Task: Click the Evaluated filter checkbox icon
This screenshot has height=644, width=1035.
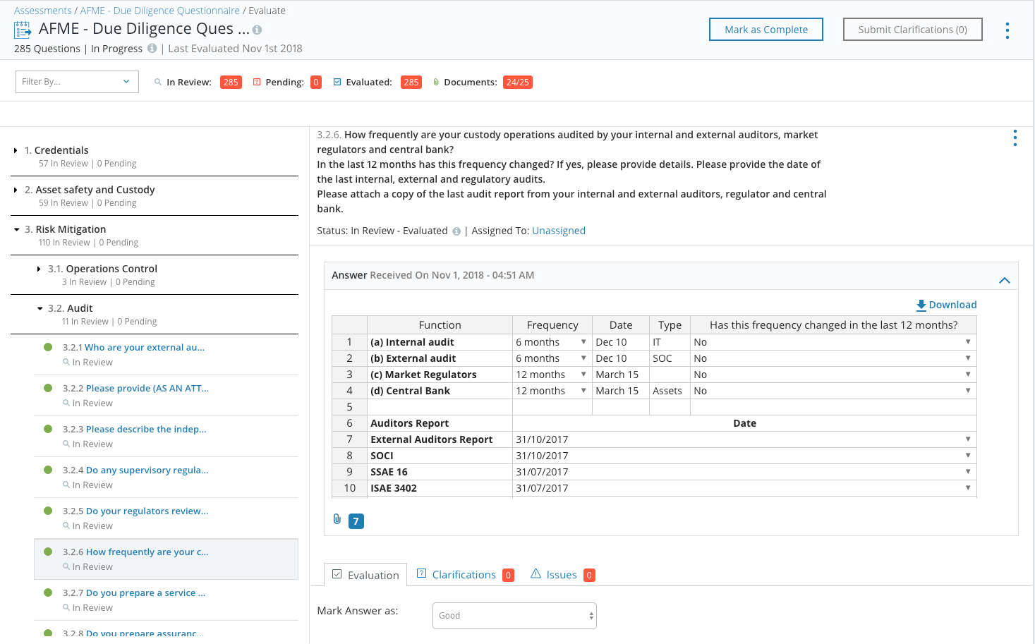Action: [337, 83]
